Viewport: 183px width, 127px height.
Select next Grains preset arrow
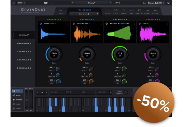(x=98, y=14)
